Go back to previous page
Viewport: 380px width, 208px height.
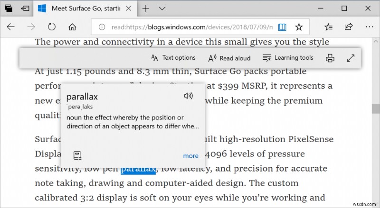[10, 27]
